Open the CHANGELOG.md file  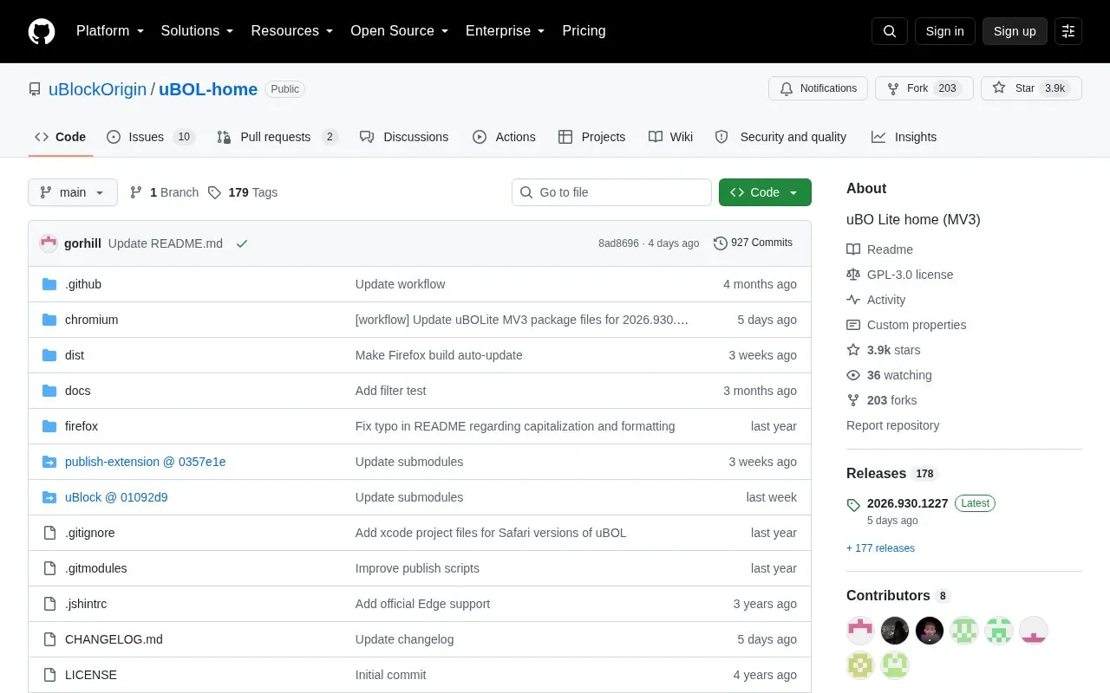[114, 639]
